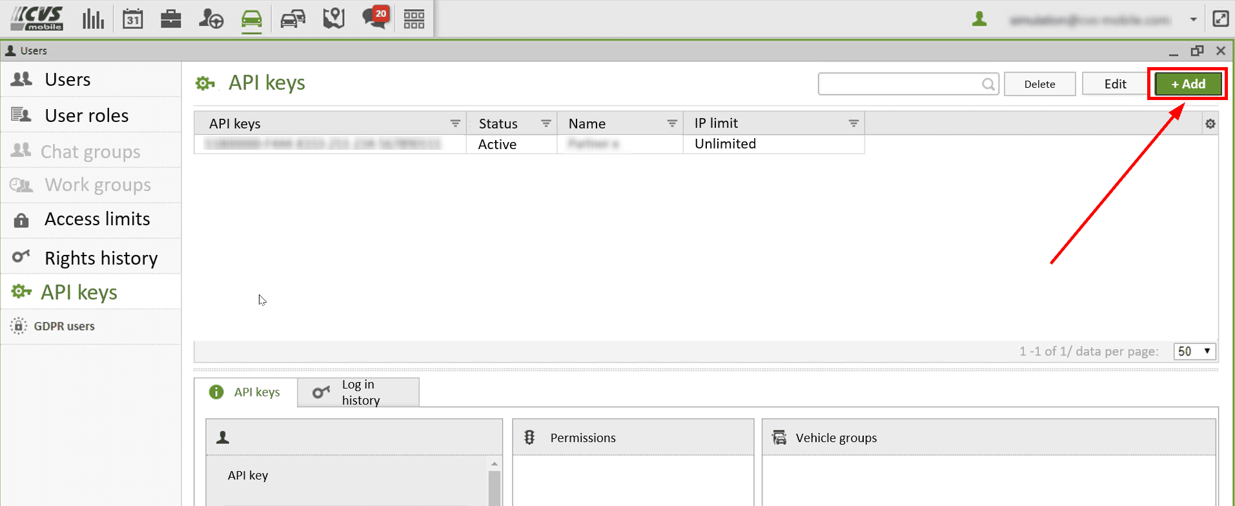Click the search magnifier icon
This screenshot has width=1235, height=506.
point(988,84)
